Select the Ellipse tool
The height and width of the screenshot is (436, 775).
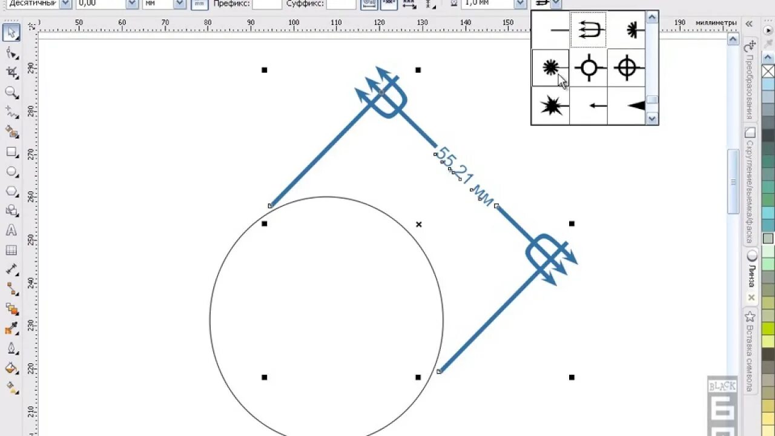(x=11, y=171)
